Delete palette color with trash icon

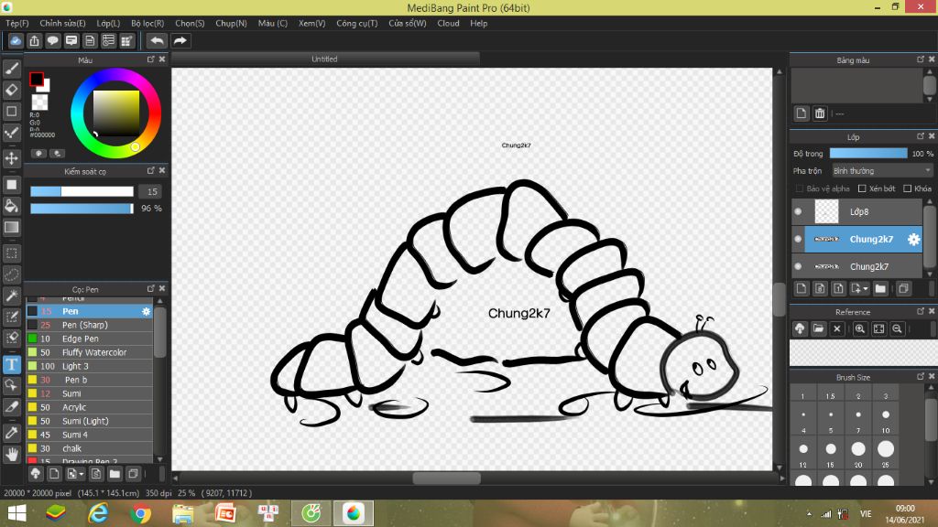coord(820,113)
